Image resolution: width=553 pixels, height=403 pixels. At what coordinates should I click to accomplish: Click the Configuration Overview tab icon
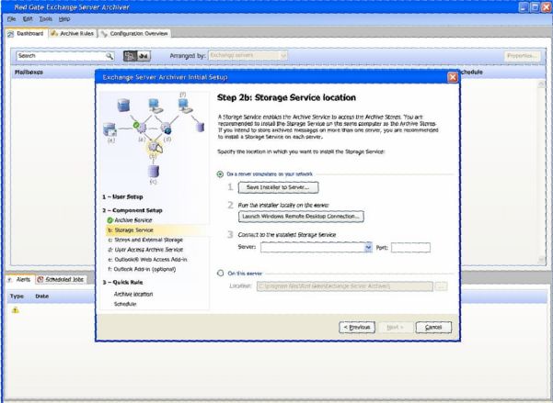point(104,34)
